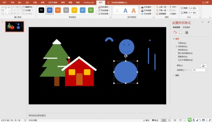Open the 开始 Home tab

pos(12,2)
